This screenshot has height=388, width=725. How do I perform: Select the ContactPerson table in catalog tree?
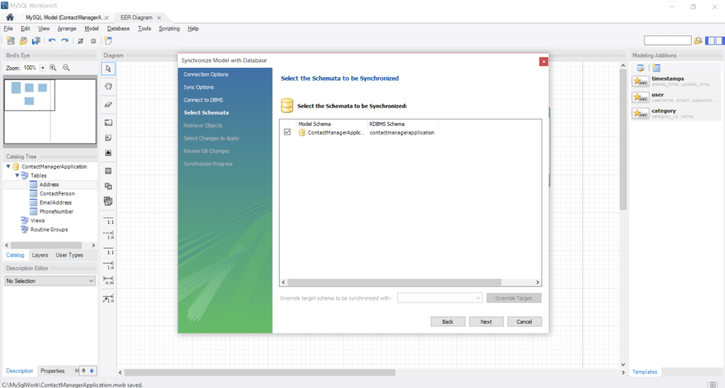pyautogui.click(x=57, y=194)
